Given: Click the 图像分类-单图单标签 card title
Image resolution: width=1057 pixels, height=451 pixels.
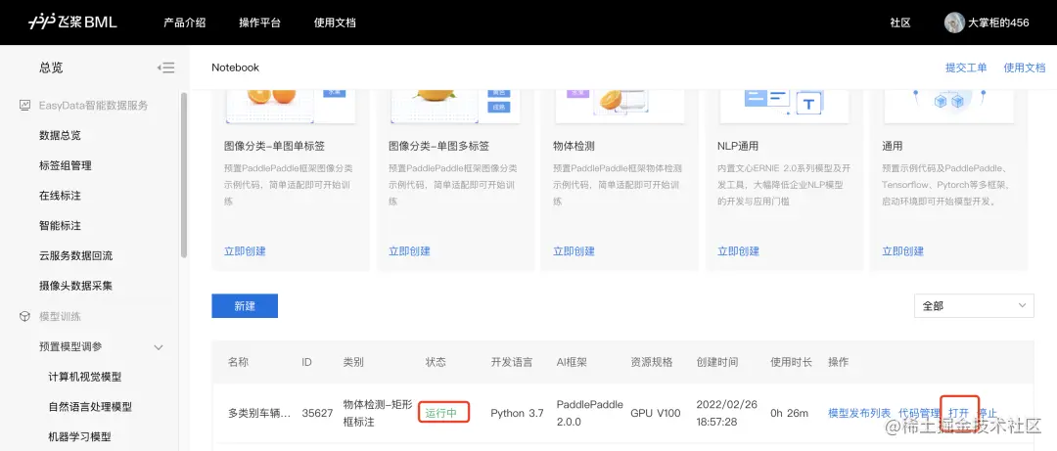Looking at the screenshot, I should pos(275,146).
